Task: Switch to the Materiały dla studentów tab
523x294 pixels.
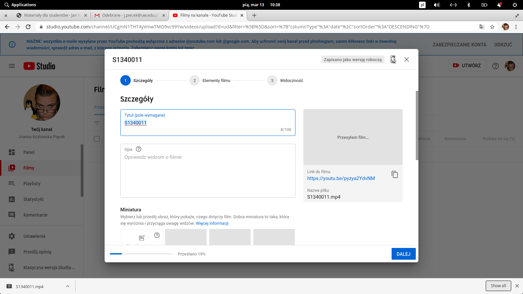Action: pyautogui.click(x=52, y=15)
